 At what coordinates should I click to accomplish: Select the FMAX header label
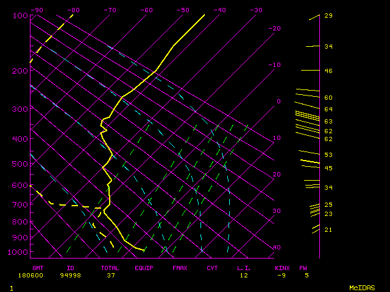[x=179, y=268]
